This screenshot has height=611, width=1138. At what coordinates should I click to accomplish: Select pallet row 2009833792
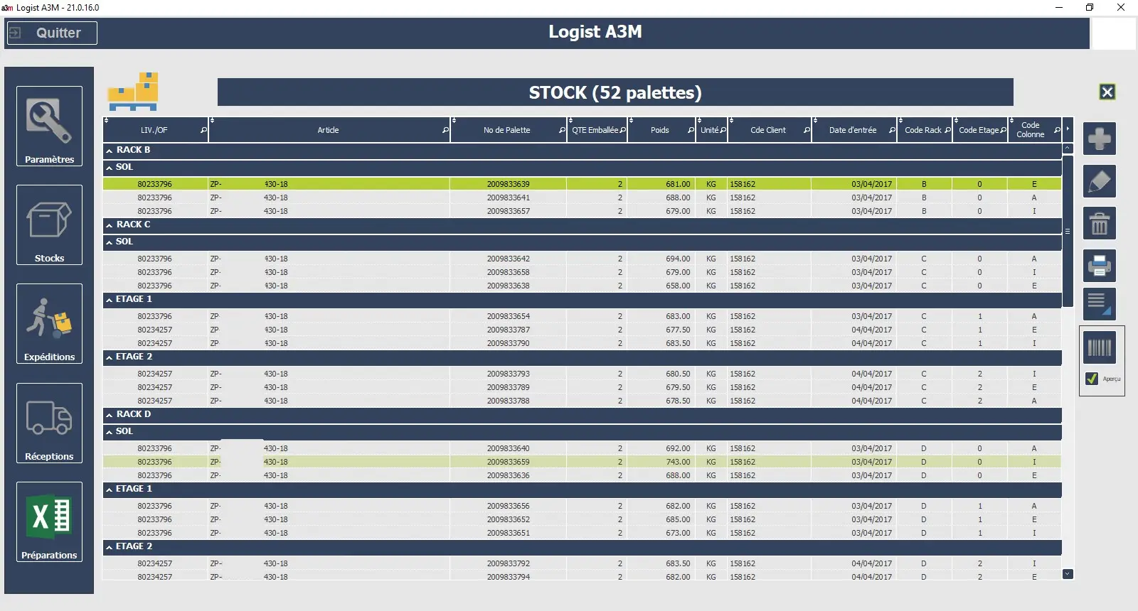pos(582,563)
